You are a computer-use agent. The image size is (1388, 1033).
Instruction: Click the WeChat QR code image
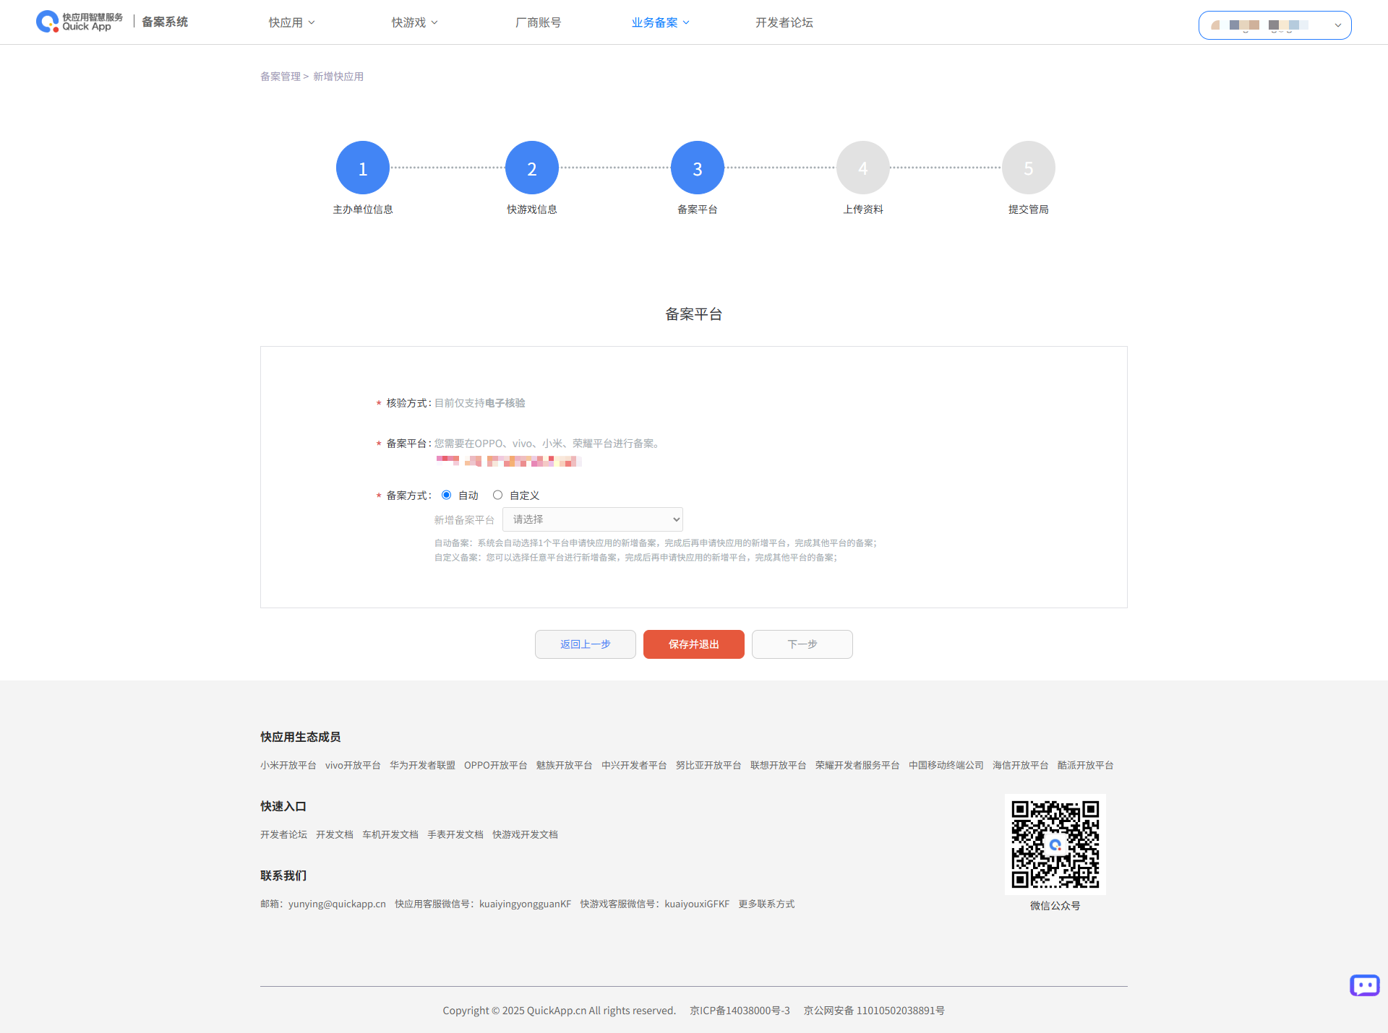tap(1055, 844)
